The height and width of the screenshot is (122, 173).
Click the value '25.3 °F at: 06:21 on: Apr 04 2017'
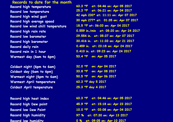[104, 11]
